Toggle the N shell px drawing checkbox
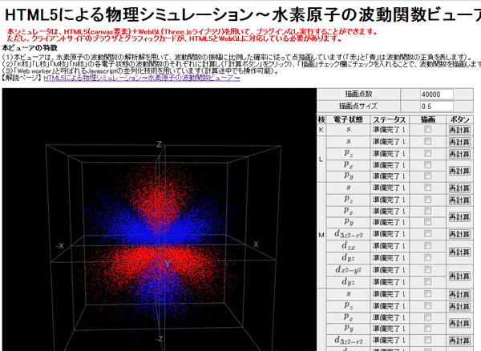Viewport: 481px width, 351px height. pos(427,317)
